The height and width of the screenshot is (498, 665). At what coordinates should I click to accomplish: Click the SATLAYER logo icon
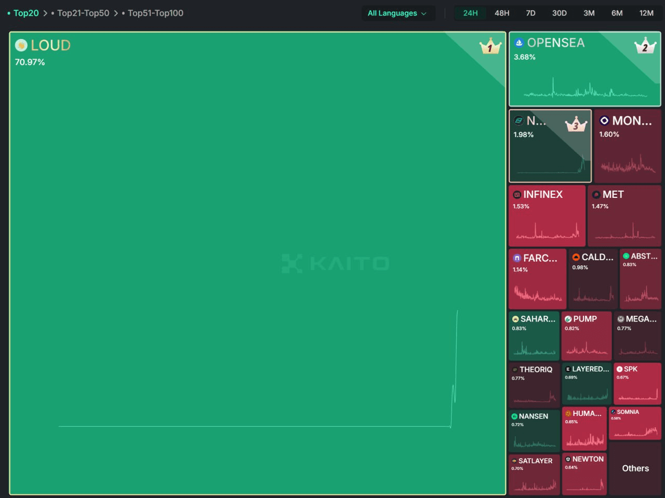coord(514,461)
